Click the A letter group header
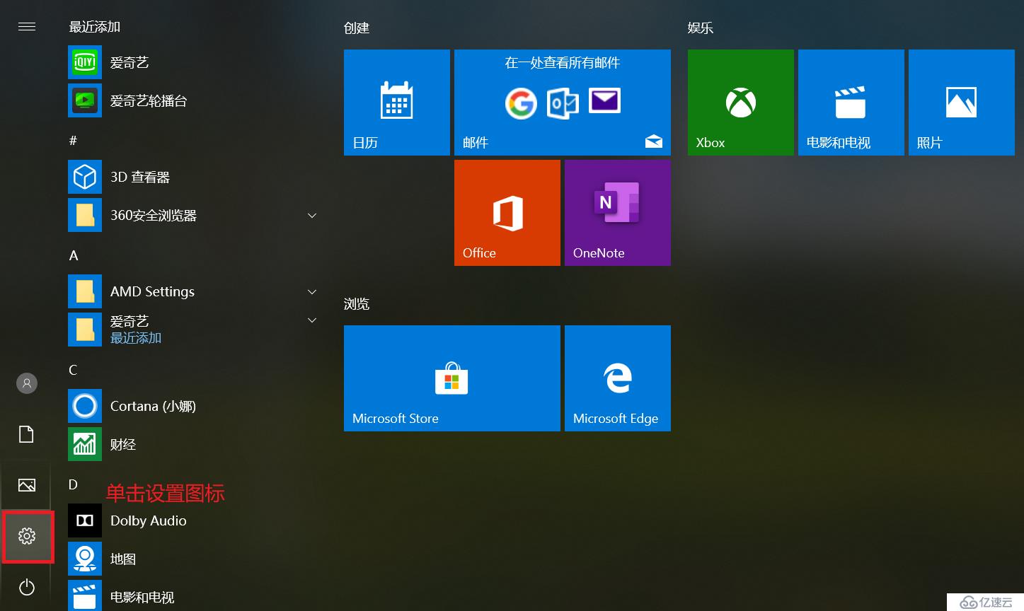Image resolution: width=1024 pixels, height=611 pixels. point(74,255)
